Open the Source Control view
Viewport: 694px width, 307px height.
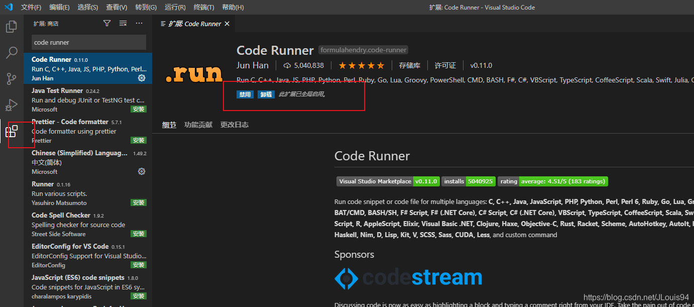pyautogui.click(x=12, y=79)
